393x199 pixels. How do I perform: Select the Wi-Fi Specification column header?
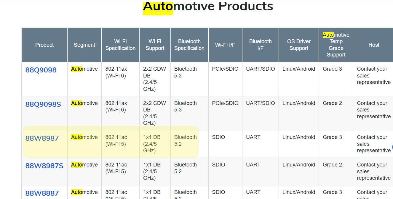pyautogui.click(x=120, y=45)
